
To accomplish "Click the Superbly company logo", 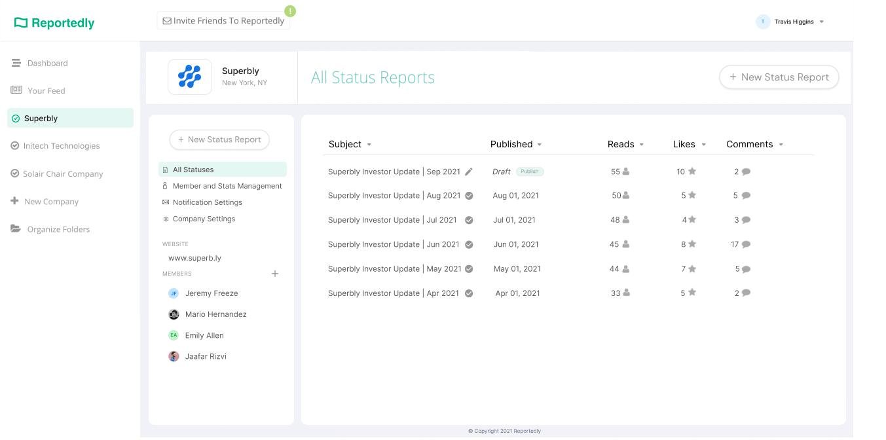I will (190, 77).
